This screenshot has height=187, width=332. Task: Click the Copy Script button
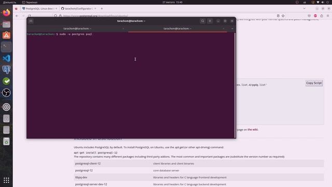click(x=314, y=83)
